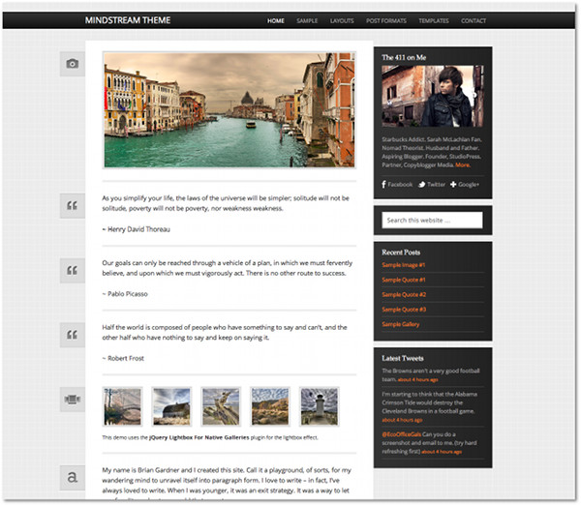Open the Contact menu item
This screenshot has width=581, height=505.
tap(474, 20)
